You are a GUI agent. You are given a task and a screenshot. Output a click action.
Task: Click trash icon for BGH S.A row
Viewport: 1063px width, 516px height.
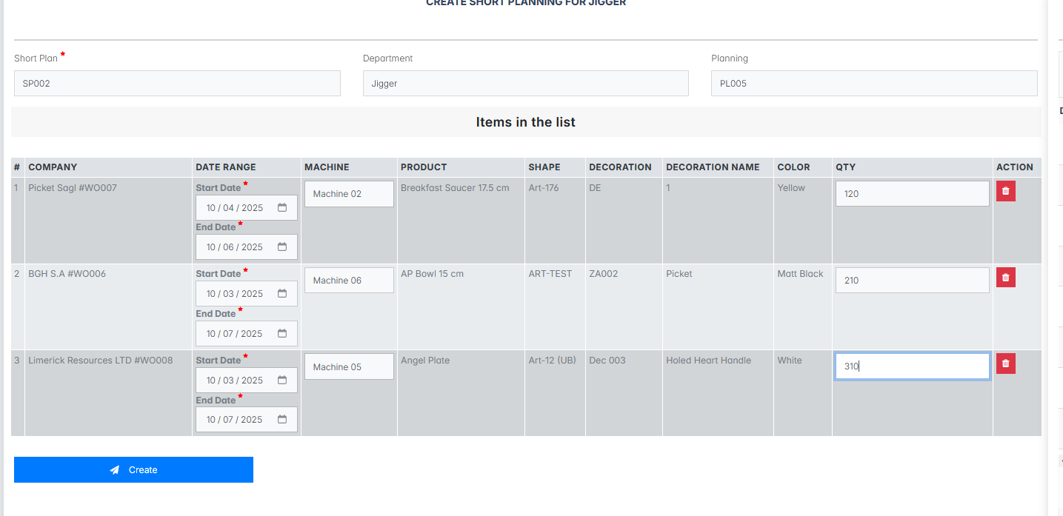[1005, 278]
